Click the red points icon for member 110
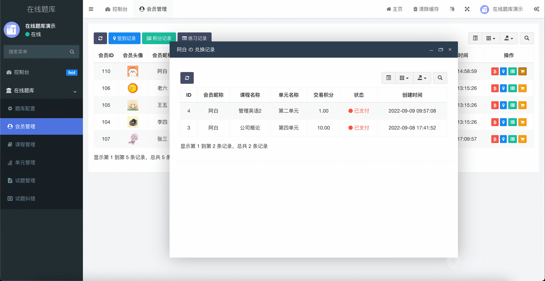 [x=495, y=71]
